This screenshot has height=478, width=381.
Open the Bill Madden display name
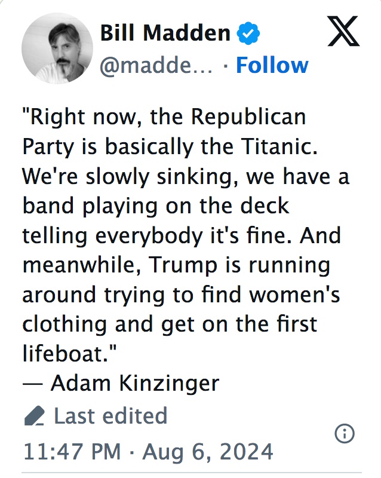[165, 33]
